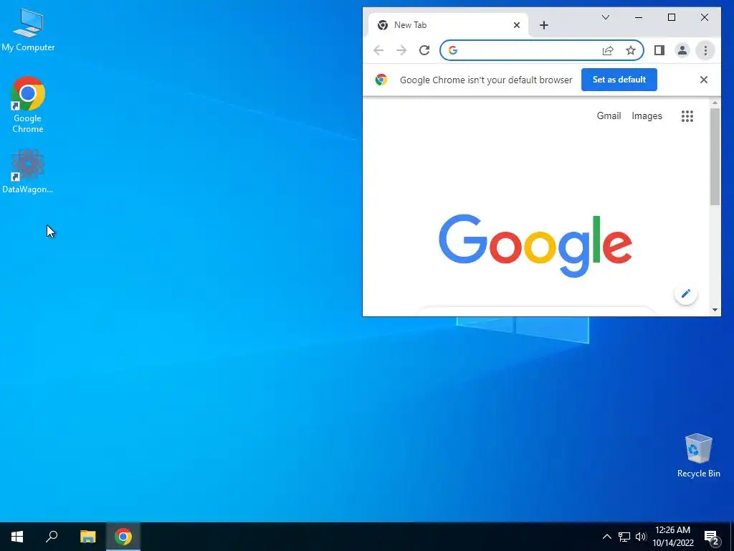The height and width of the screenshot is (551, 734).
Task: Click the page scrollbar up arrow
Action: tap(715, 102)
